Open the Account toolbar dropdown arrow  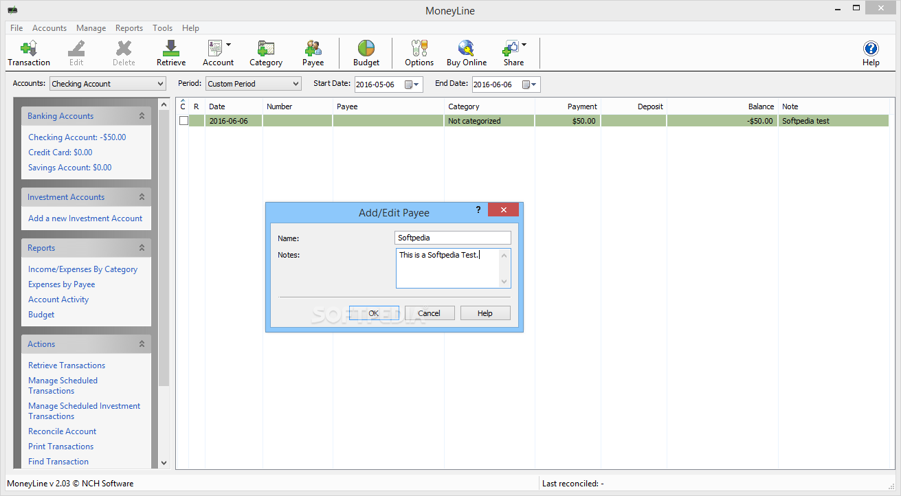229,45
